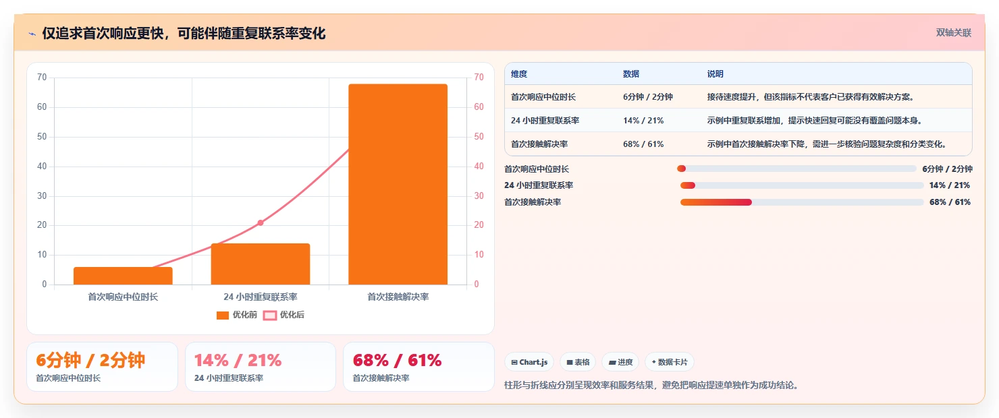Click the 68% / 61% value after the progress bar
999x418 pixels.
[950, 202]
